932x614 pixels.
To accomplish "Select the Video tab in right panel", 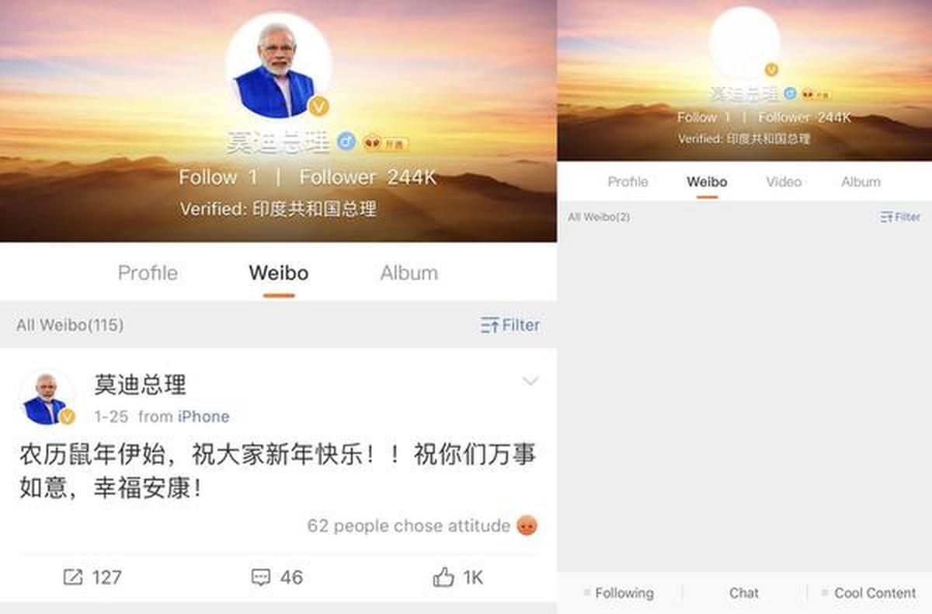I will tap(783, 182).
